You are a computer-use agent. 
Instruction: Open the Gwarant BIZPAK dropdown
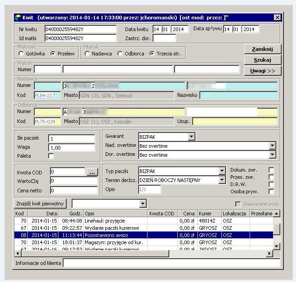(x=191, y=136)
